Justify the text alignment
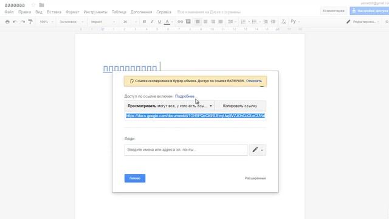Screen dimensions: 389x219 (221, 22)
